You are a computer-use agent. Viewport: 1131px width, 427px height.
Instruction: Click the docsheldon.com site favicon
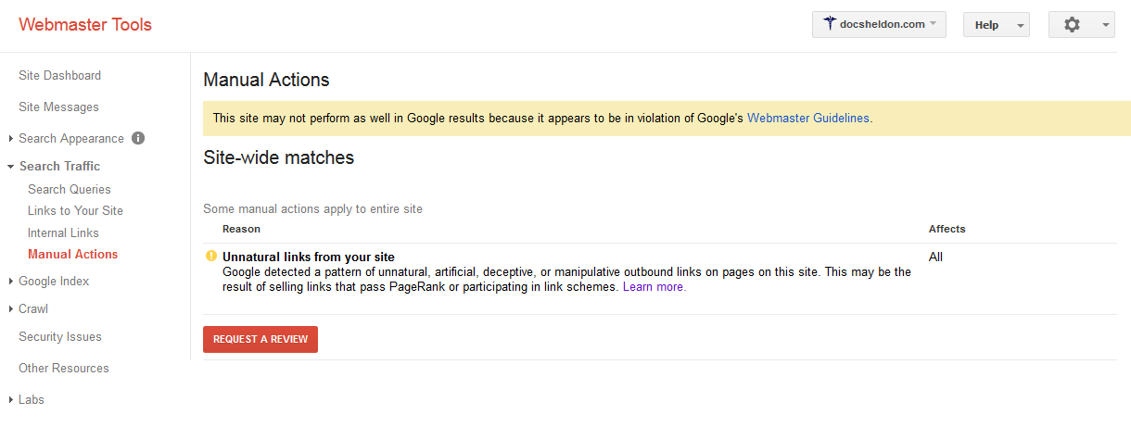(x=829, y=25)
